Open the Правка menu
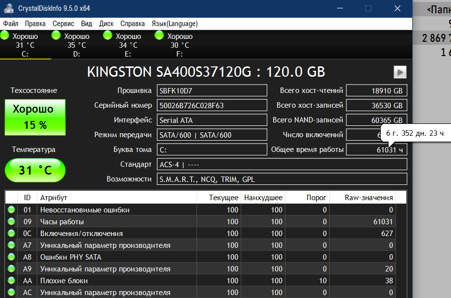Viewport: 451px width, 298px height. pos(35,24)
